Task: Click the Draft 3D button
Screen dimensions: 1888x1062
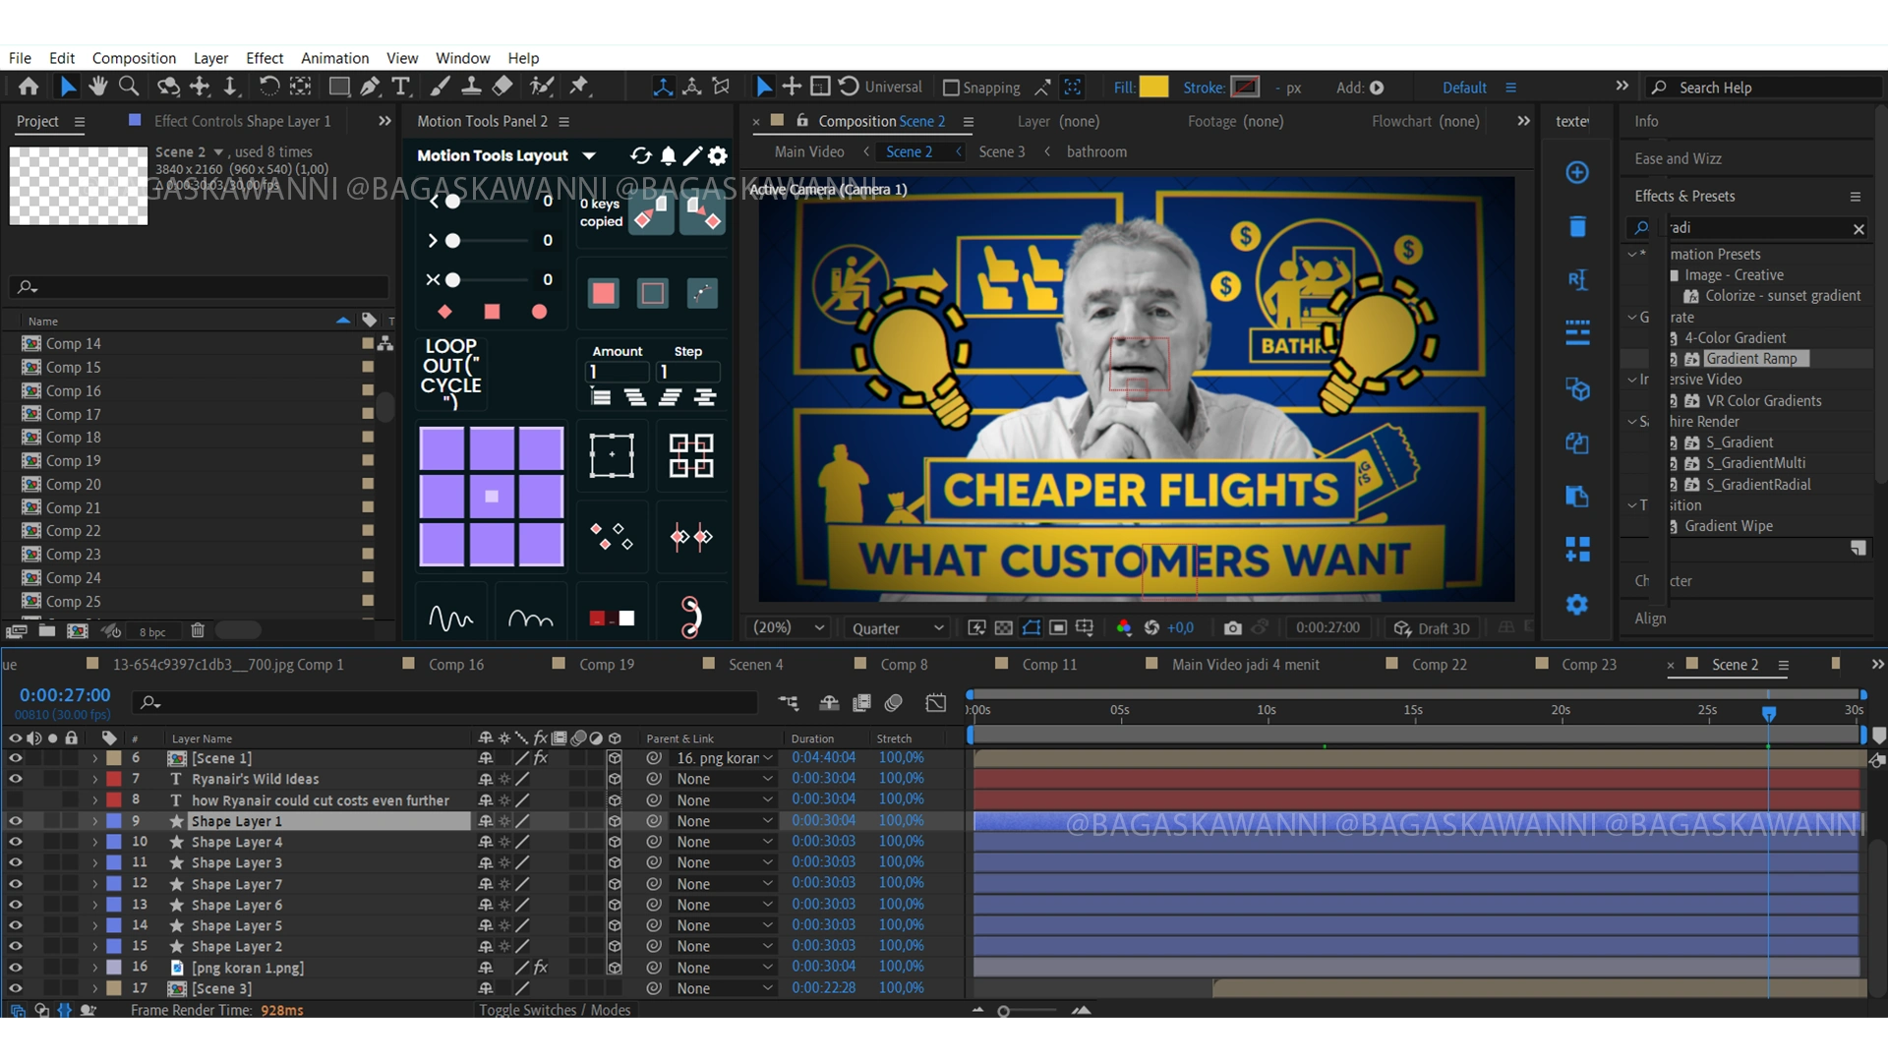Action: pos(1432,627)
